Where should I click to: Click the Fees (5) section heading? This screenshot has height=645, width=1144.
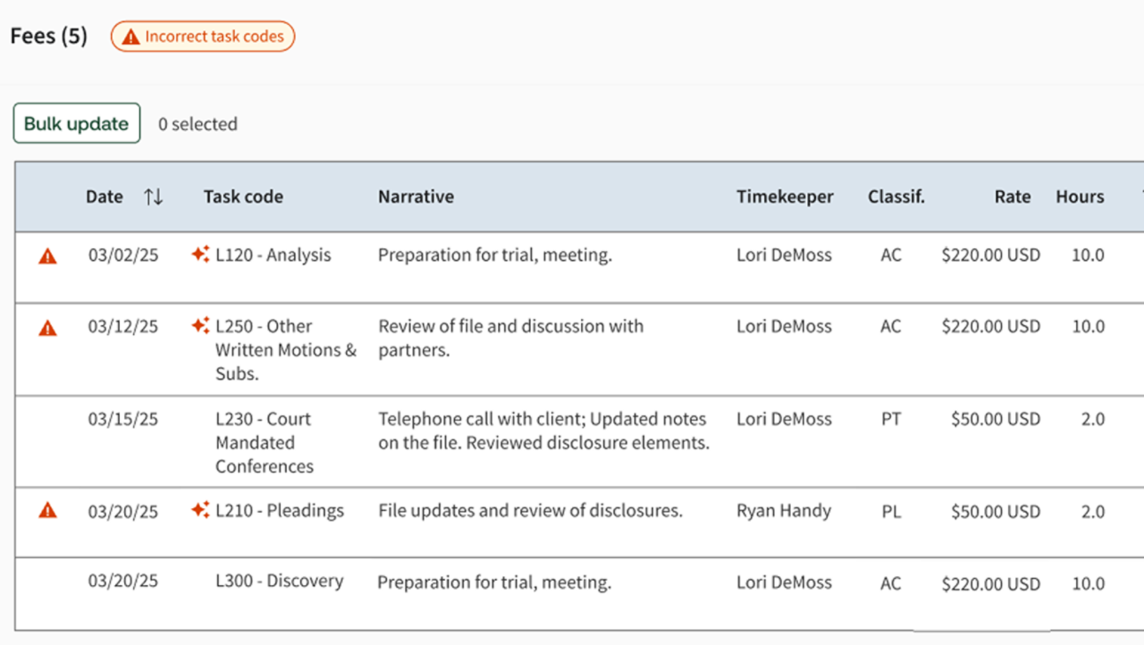(49, 37)
